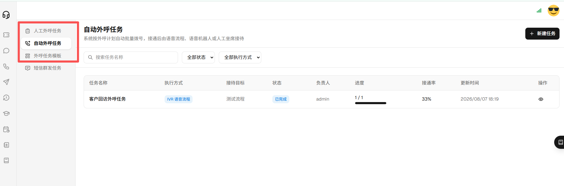
Task: Click the headset logo icon
Action: (x=6, y=15)
